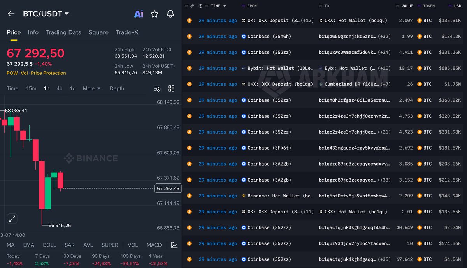
Task: Select 15m chart interval
Action: click(x=31, y=88)
